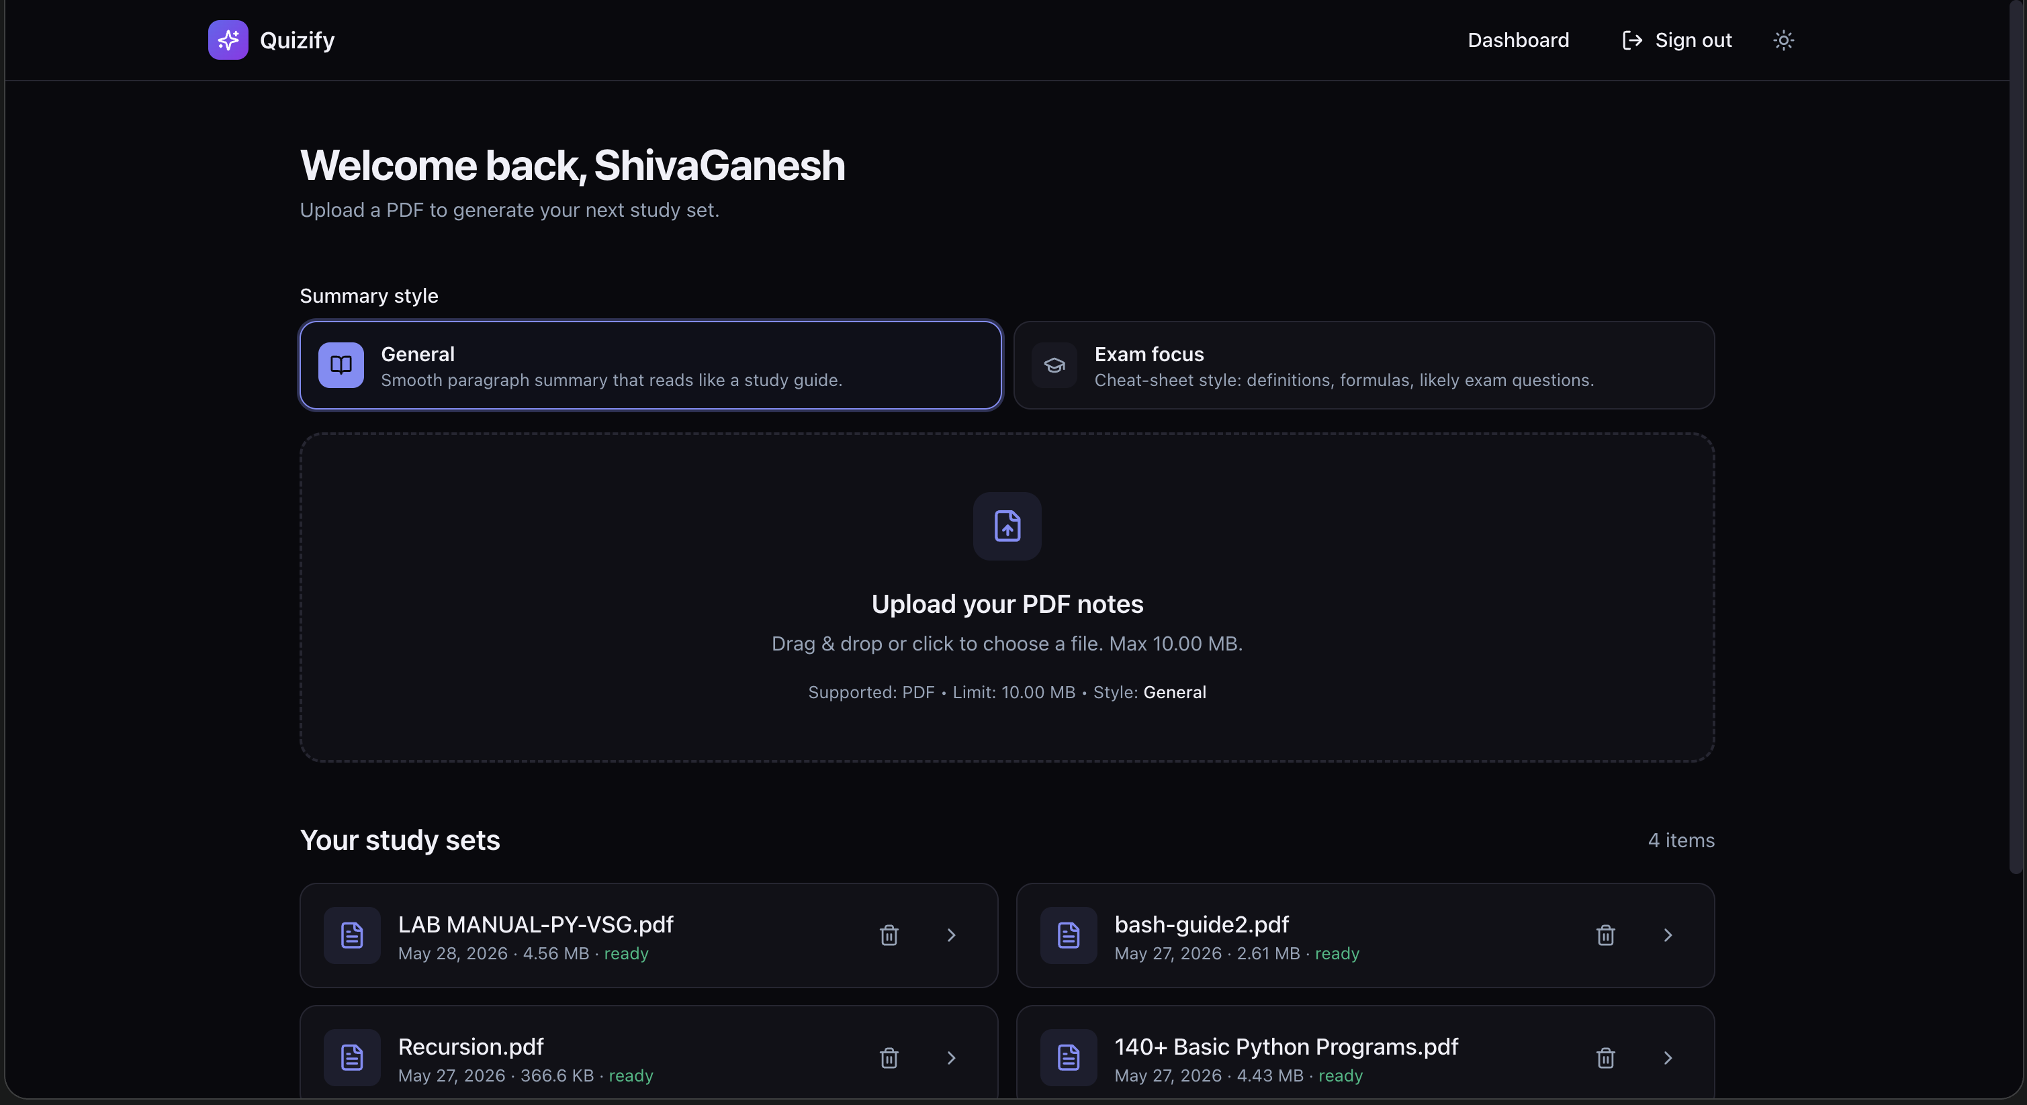Click the 'Your study sets' heading
Viewport: 2027px width, 1105px height.
[400, 840]
